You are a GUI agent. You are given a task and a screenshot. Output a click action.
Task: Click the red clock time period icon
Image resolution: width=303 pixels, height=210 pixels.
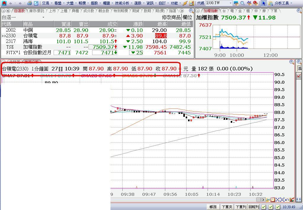(273, 200)
